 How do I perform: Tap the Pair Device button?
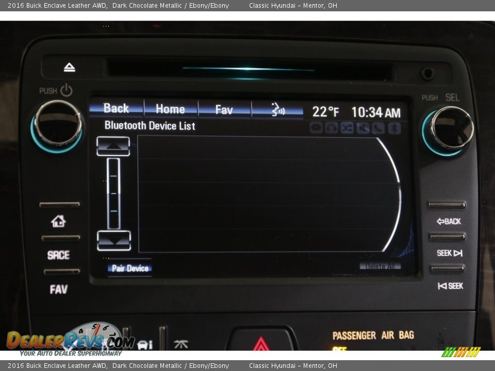pyautogui.click(x=130, y=268)
